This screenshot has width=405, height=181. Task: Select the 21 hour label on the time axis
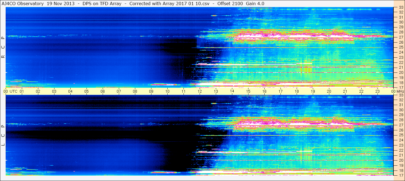coord(345,91)
